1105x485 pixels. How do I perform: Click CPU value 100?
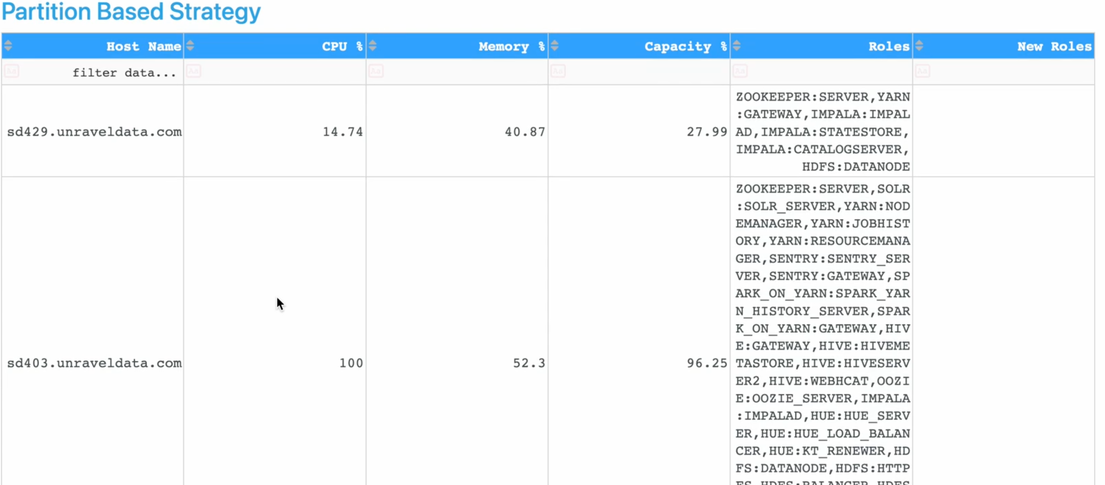(351, 363)
